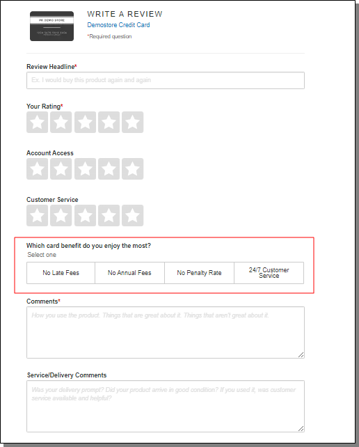Give Customer Service one star
The width and height of the screenshot is (359, 447).
pos(38,216)
